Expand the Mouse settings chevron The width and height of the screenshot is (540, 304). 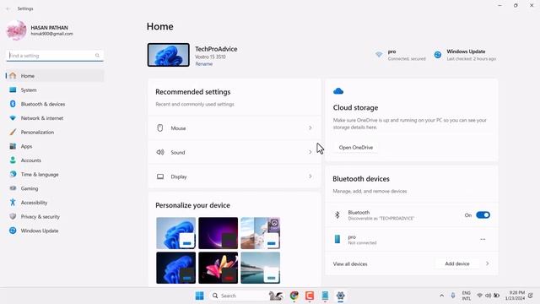coord(310,128)
